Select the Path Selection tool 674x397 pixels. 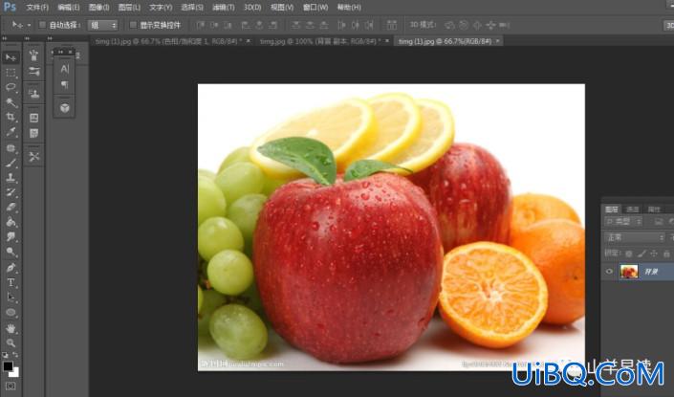[x=11, y=298]
